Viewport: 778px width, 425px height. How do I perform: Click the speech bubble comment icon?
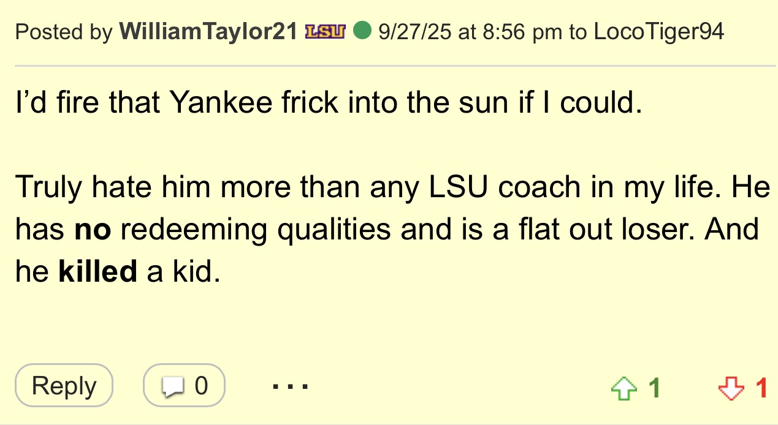[173, 387]
